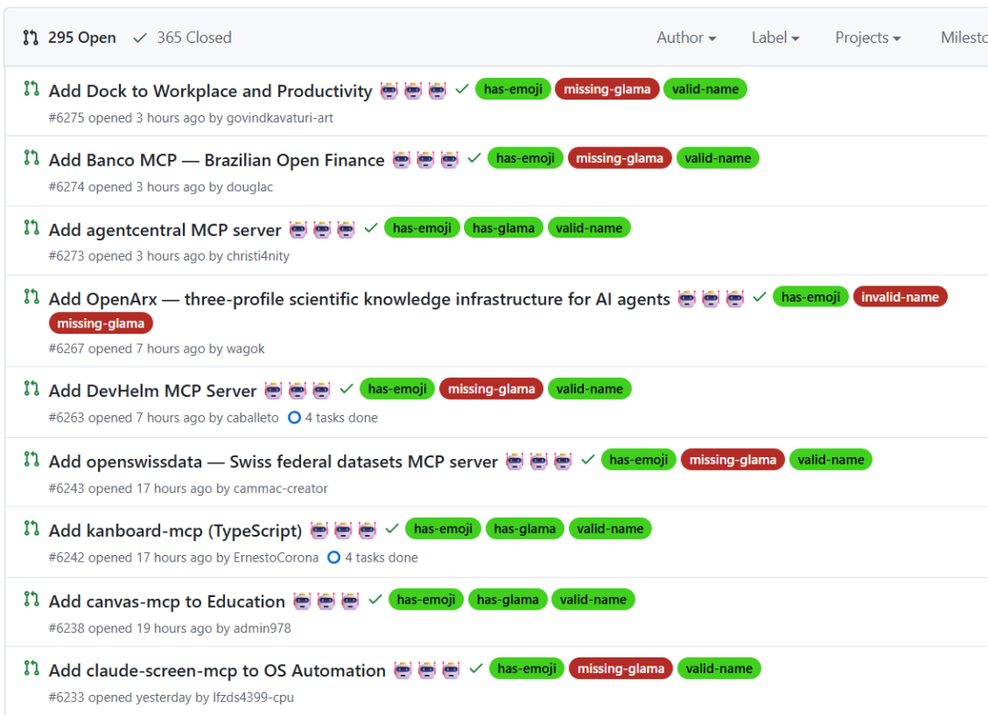Screen dimensions: 988x715
Task: Click valid-name label on Add Banco MCP PR
Action: click(718, 158)
